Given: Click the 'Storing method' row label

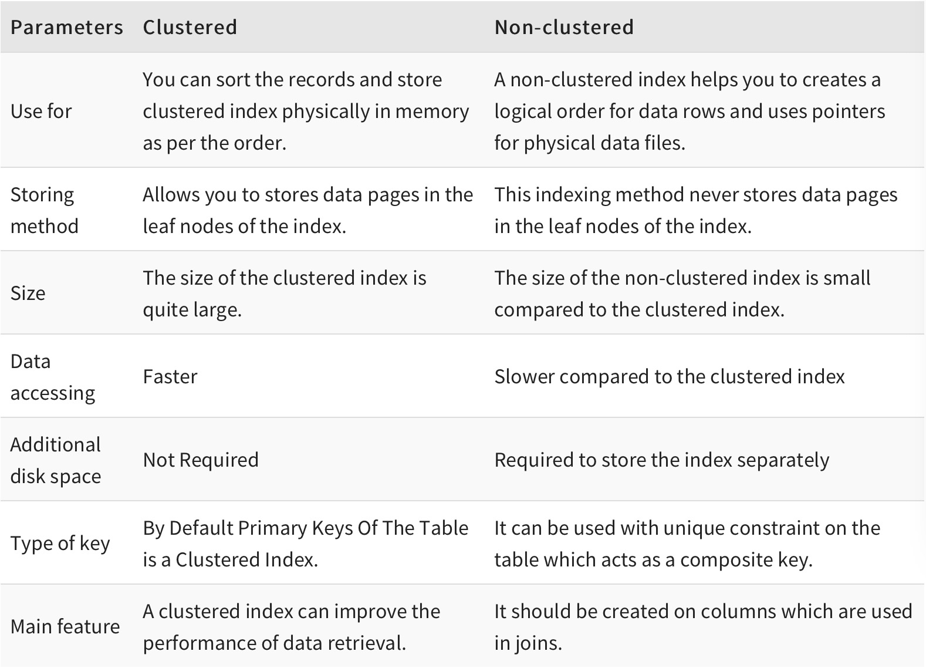Looking at the screenshot, I should pyautogui.click(x=45, y=210).
